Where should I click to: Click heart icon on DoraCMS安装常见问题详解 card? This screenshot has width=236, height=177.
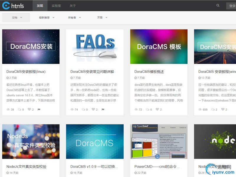point(93,109)
